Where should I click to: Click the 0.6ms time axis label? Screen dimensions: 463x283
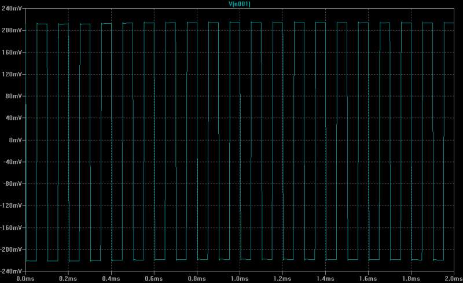pos(154,278)
